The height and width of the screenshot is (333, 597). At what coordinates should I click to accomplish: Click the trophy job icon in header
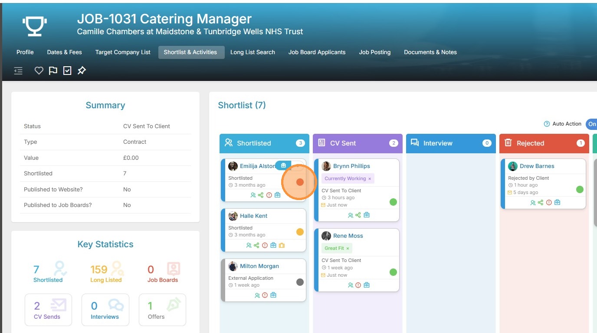tap(34, 27)
